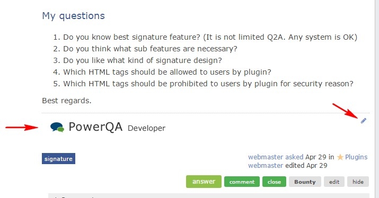The image size is (379, 198).
Task: Click the vertical page scrollbar
Action: click(x=376, y=99)
